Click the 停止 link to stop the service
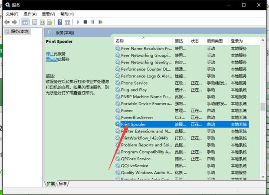269x195 pixels. coord(49,53)
